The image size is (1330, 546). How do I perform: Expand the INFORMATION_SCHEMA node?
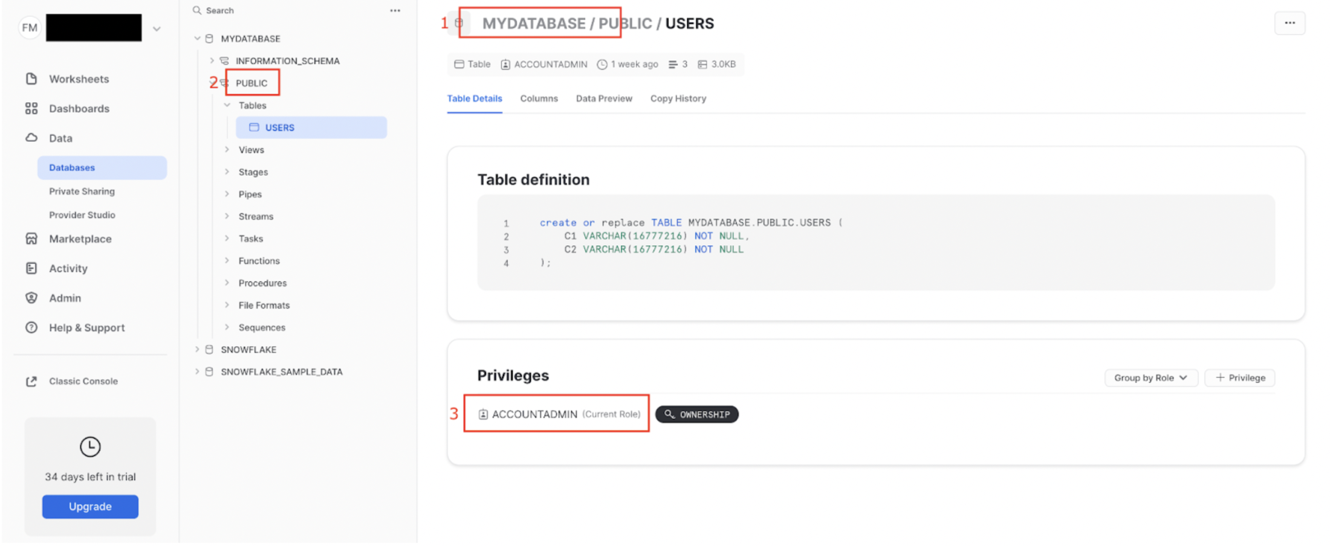click(x=212, y=61)
